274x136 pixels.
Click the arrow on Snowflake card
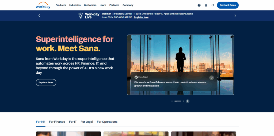pyautogui.click(x=212, y=78)
